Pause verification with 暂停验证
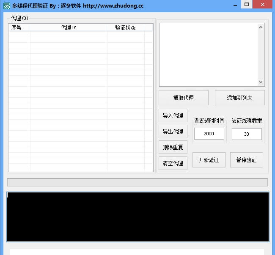This screenshot has width=275, height=255. point(246,160)
